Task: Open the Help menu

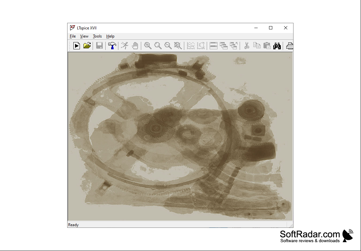Action: (110, 36)
